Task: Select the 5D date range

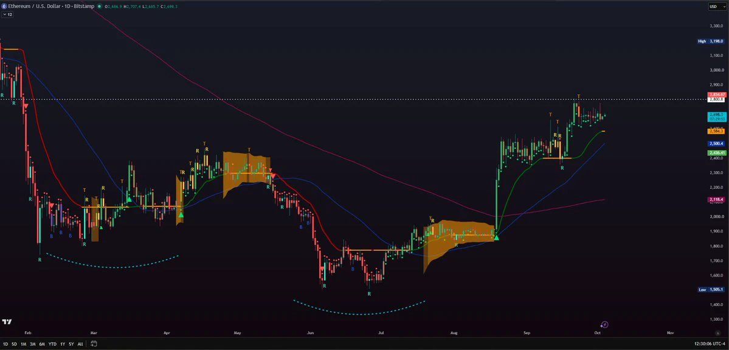Action: coord(15,345)
